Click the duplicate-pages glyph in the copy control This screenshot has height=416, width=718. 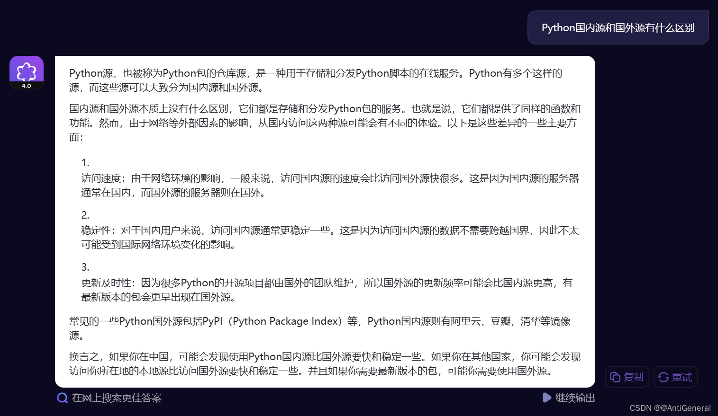click(x=615, y=377)
